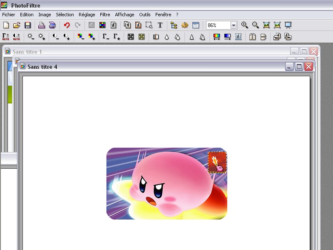Open the Filtre menu

105,15
